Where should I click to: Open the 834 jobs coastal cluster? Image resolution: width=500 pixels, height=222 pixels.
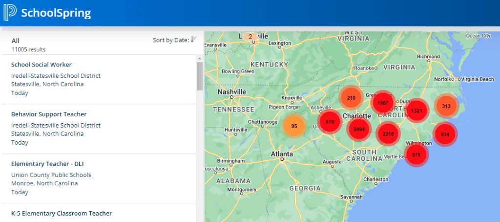coord(445,134)
